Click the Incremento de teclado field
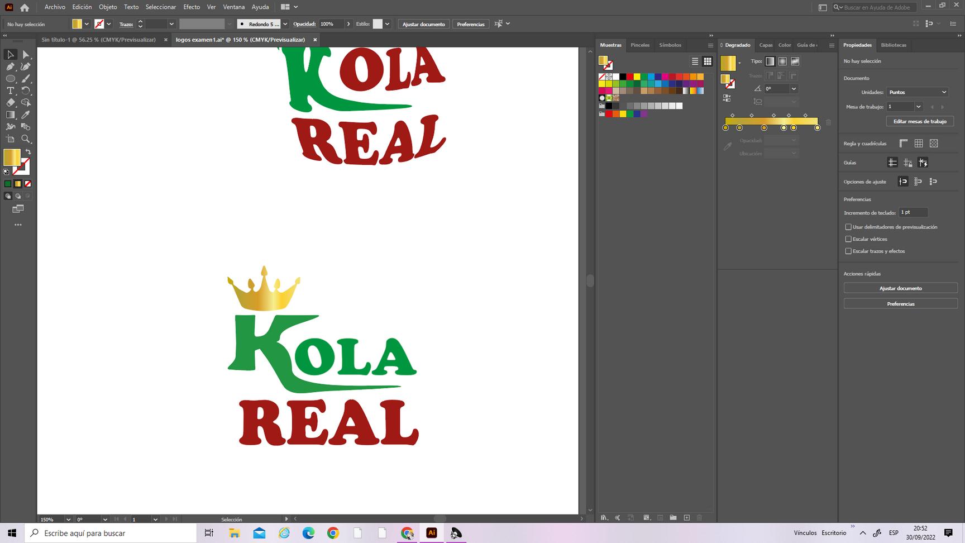Viewport: 965px width, 543px height. (914, 212)
